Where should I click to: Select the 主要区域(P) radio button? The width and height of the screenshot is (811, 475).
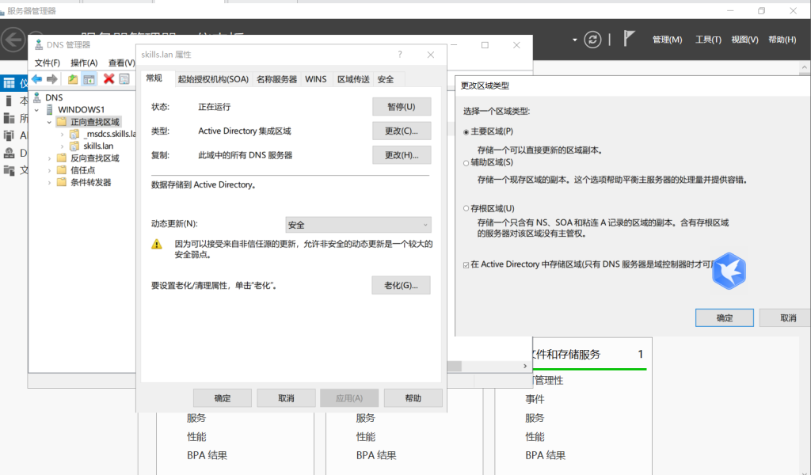coord(466,131)
